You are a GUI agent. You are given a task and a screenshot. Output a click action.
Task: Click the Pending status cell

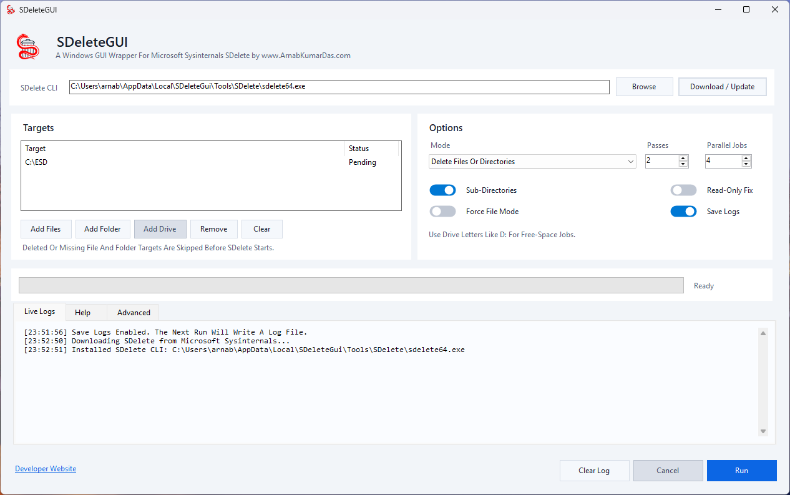363,162
